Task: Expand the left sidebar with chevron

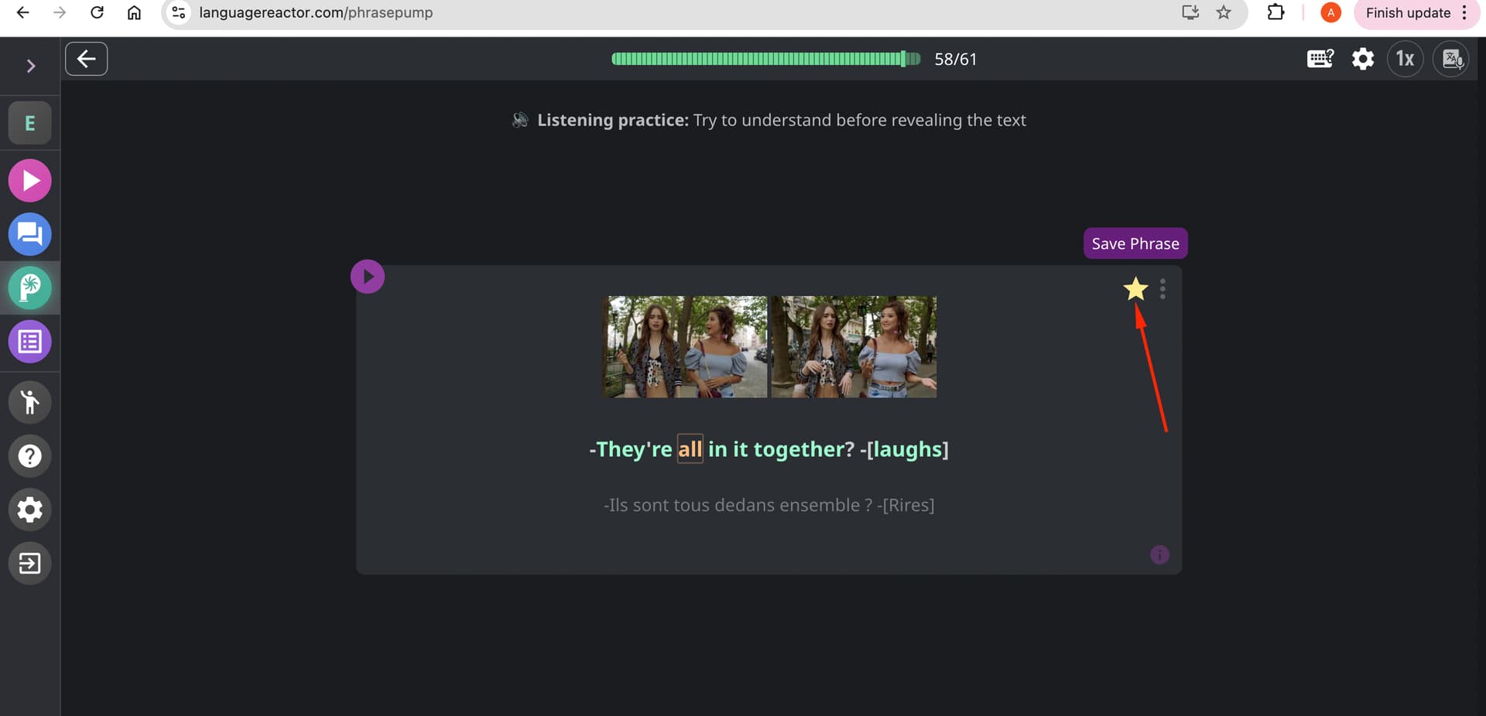Action: tap(31, 66)
